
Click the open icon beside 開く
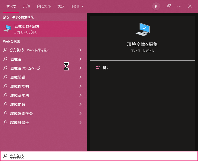[98, 68]
